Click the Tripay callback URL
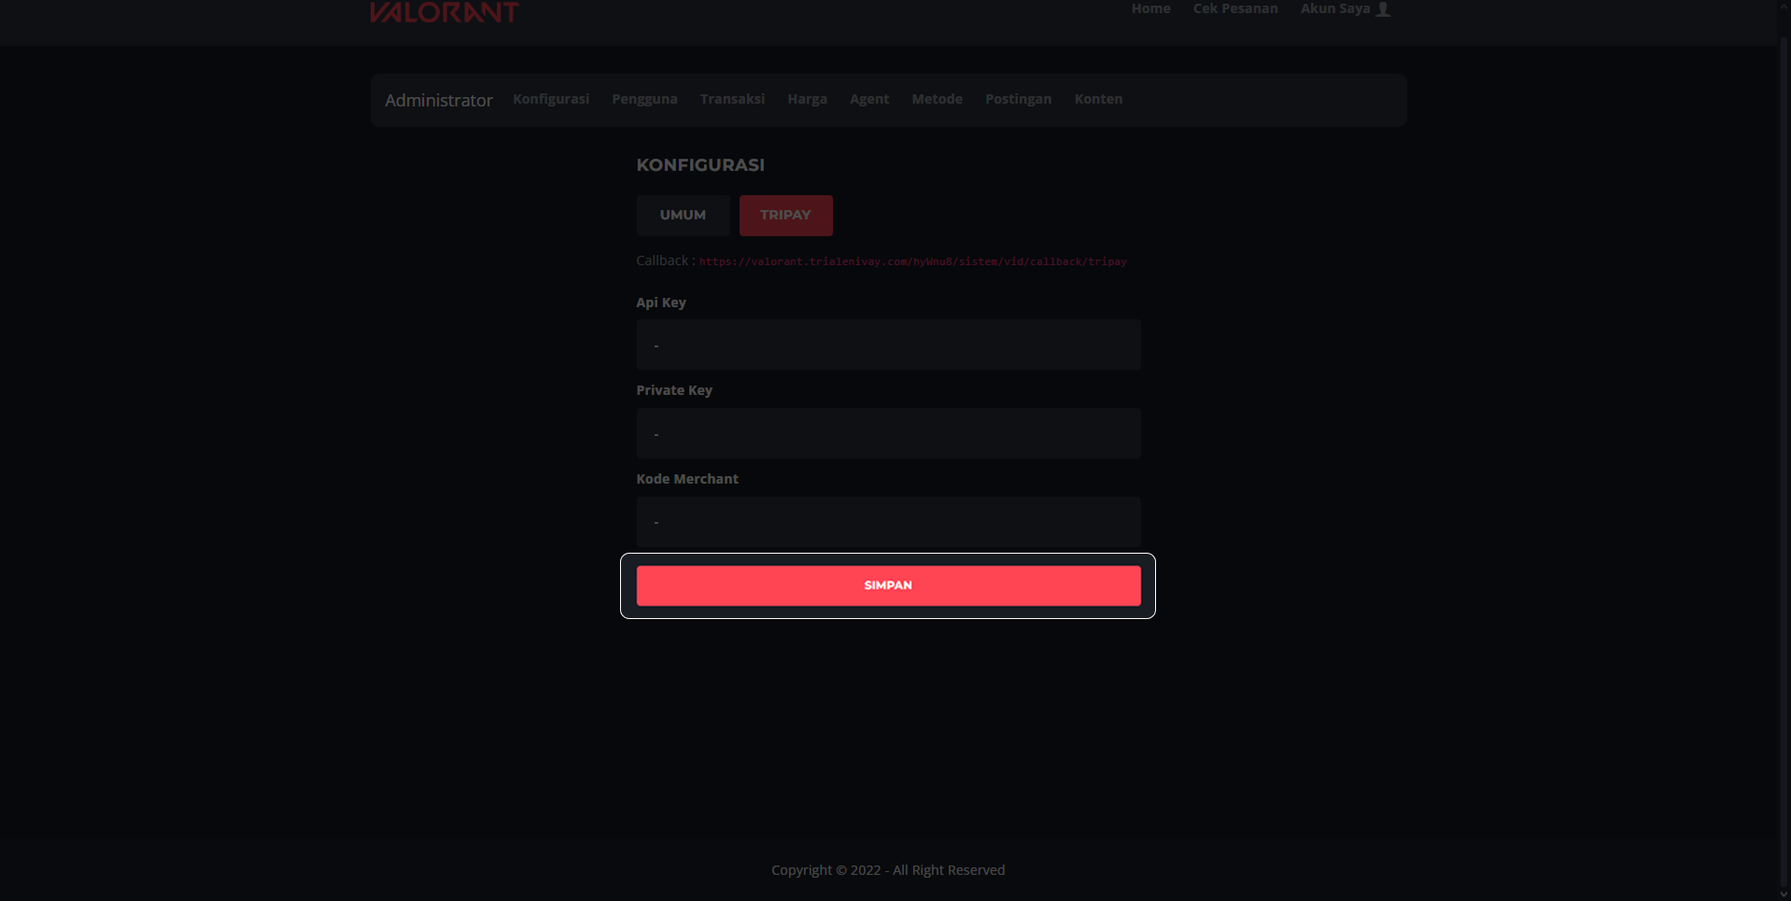Viewport: 1791px width, 901px height. tap(912, 261)
